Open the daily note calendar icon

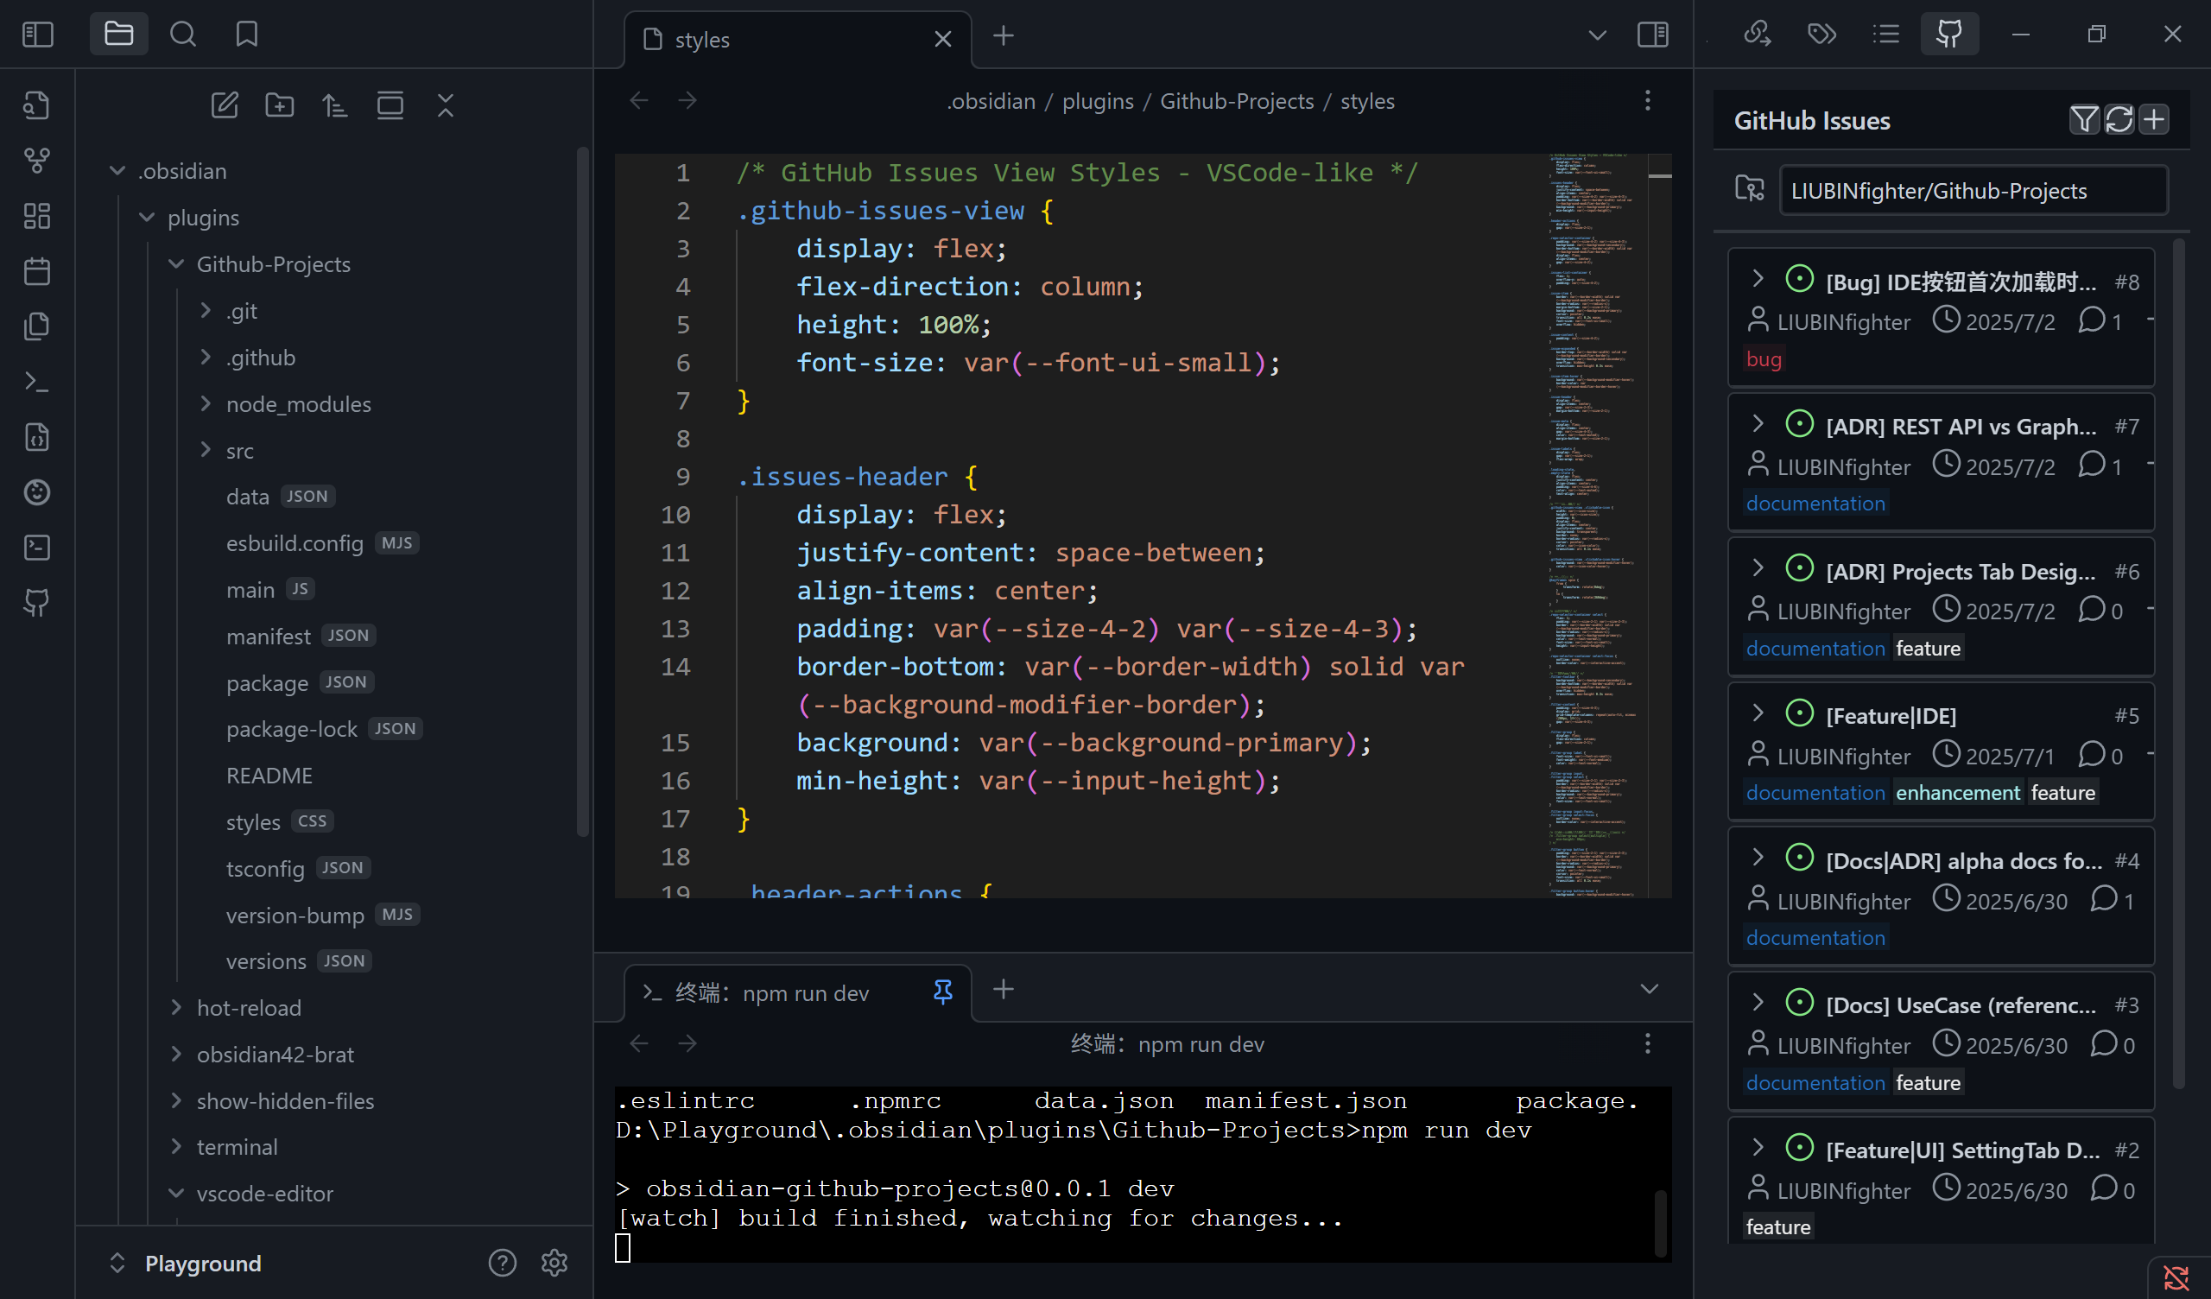click(37, 271)
